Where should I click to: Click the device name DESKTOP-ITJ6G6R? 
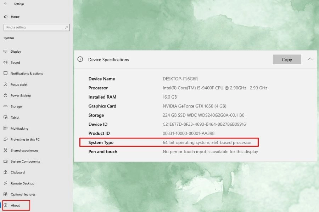180,79
